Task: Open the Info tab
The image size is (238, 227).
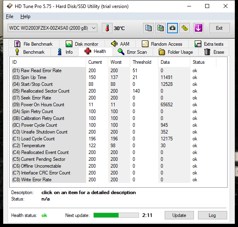Action: [65, 52]
